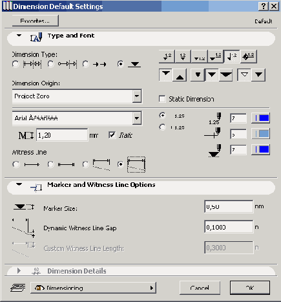
Task: Select text position centered above arrow marker
Action: click(183, 56)
